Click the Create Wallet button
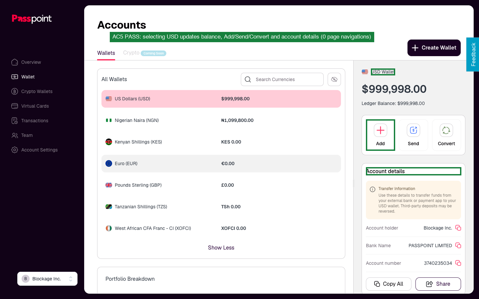 pos(434,48)
